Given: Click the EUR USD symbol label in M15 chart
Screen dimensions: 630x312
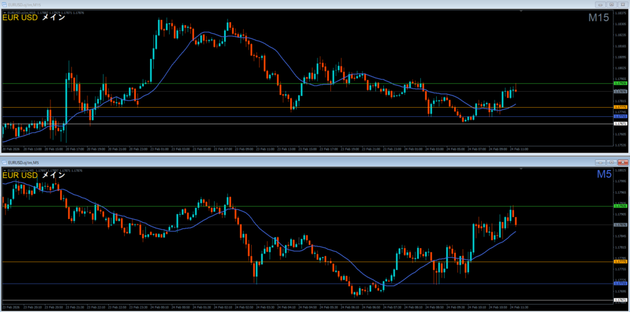Looking at the screenshot, I should 20,18.
